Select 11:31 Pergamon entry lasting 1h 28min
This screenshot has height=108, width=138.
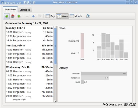29,54
